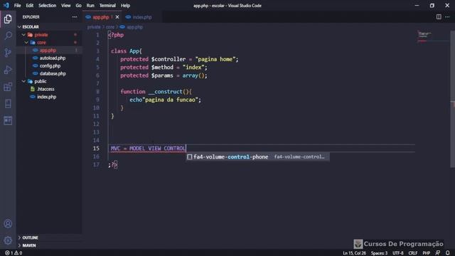The image size is (455, 256).
Task: Open the last panel icon in activity bar
Action: click(8, 120)
